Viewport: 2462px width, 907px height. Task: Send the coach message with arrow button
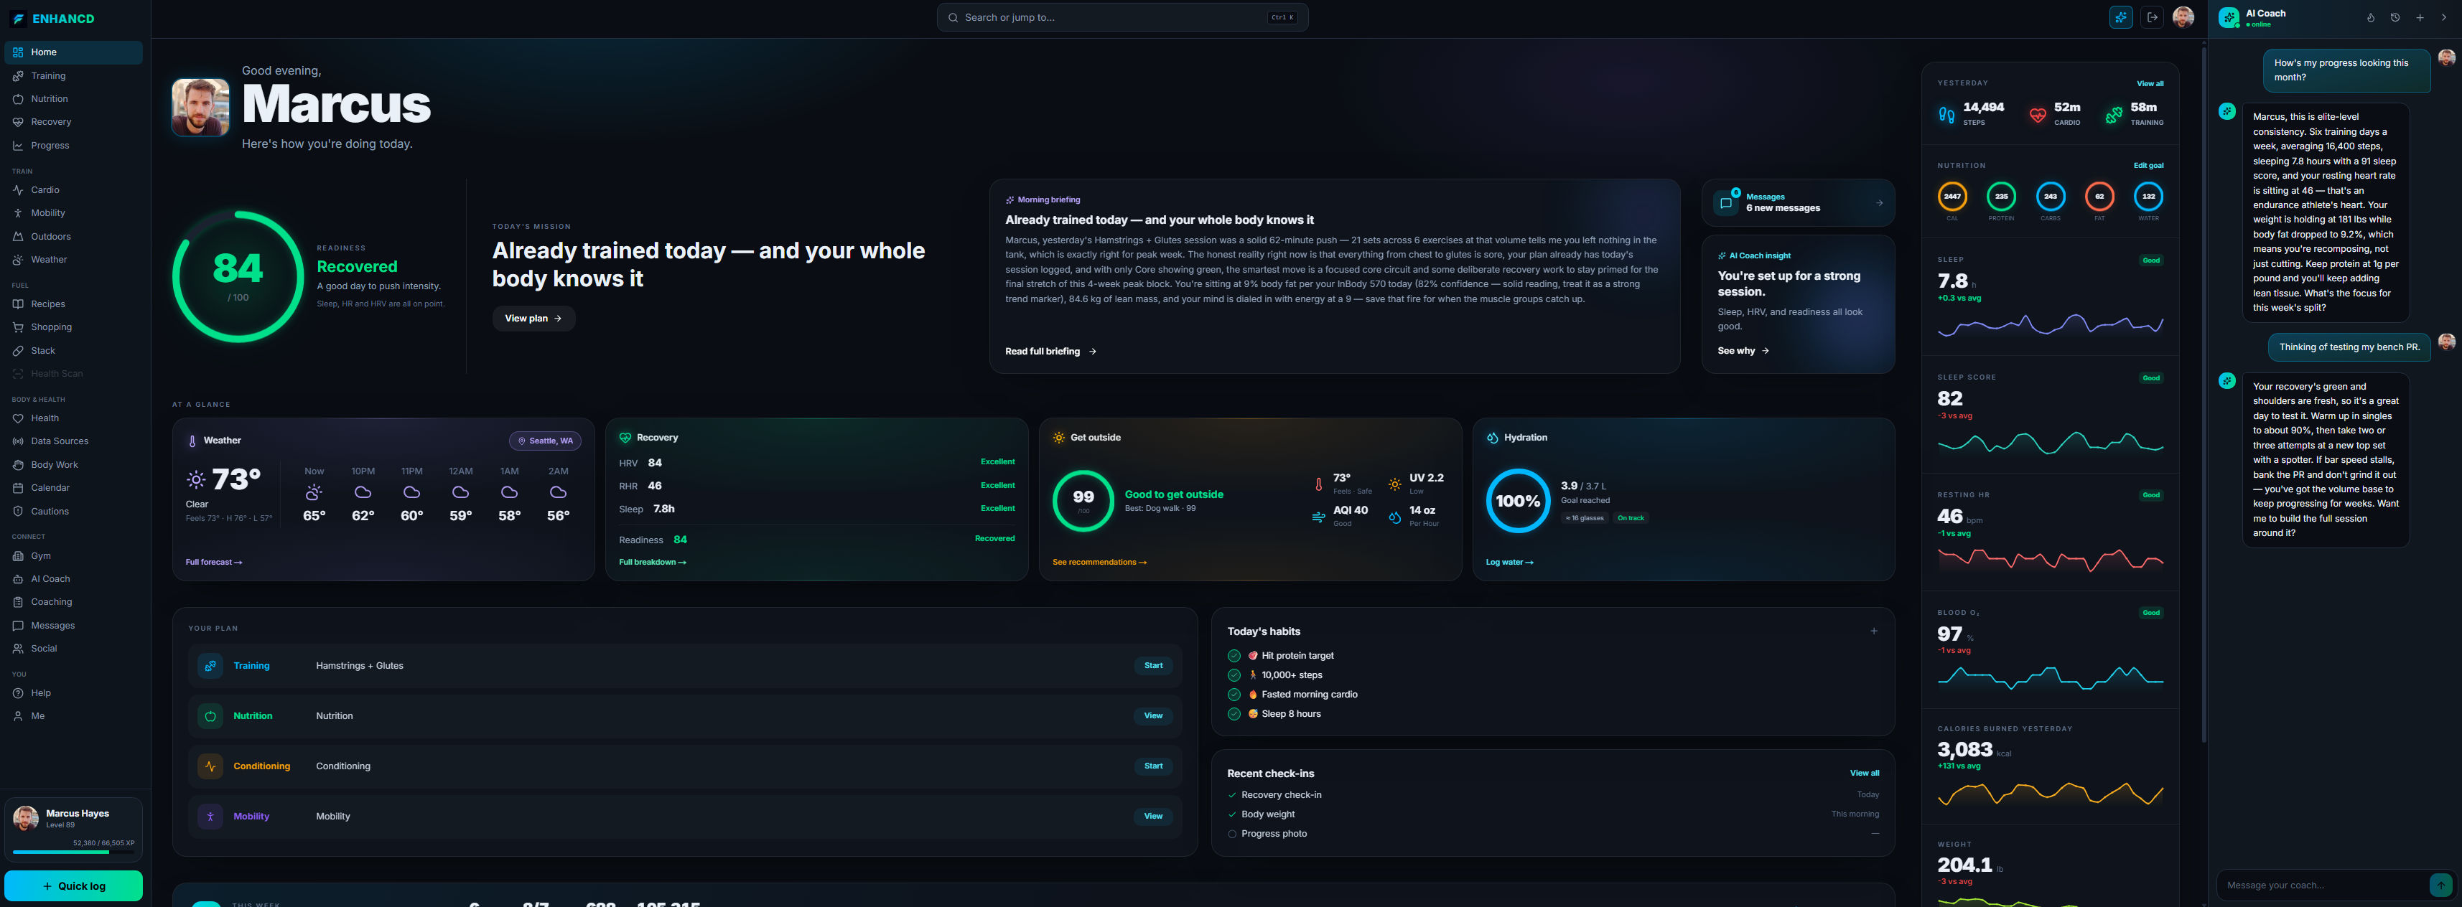[x=2440, y=885]
